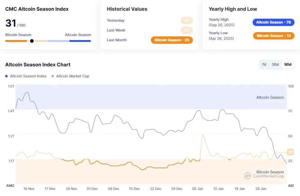Viewport: 300px width, 196px height.
Task: Click the 22 Dec date axis label
Action: pos(156,189)
